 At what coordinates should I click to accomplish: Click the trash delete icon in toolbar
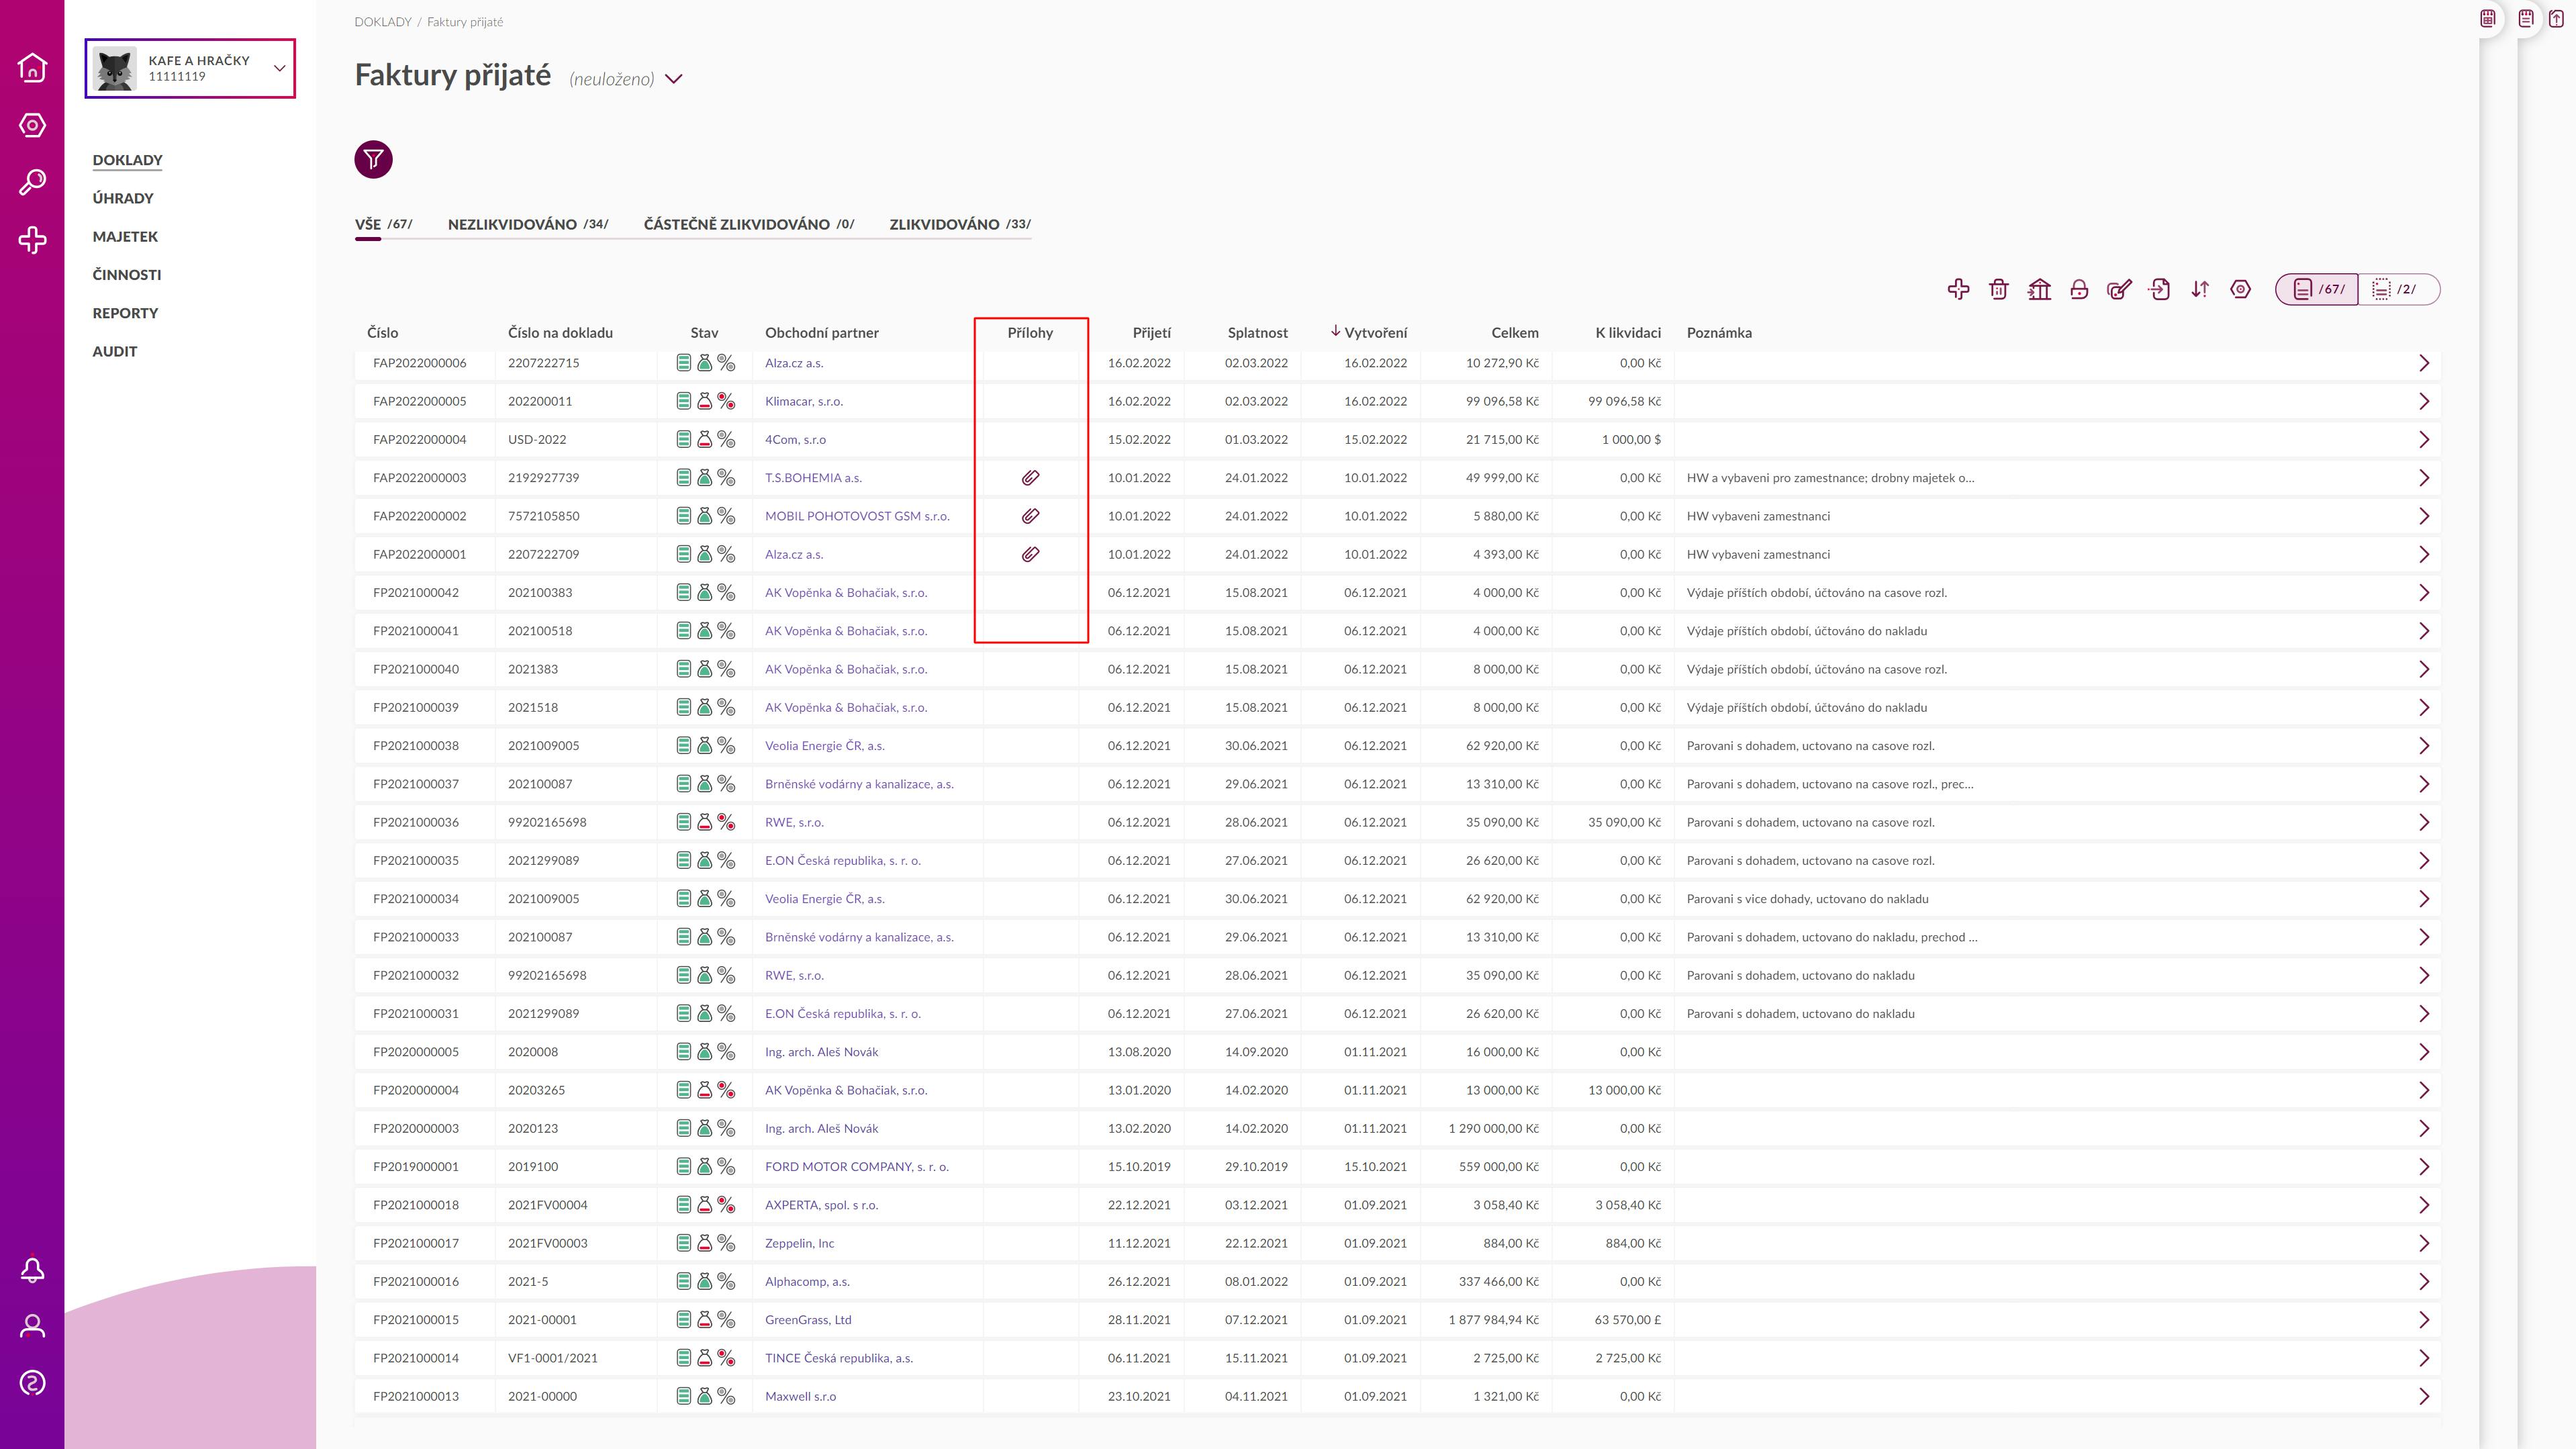click(x=1998, y=289)
